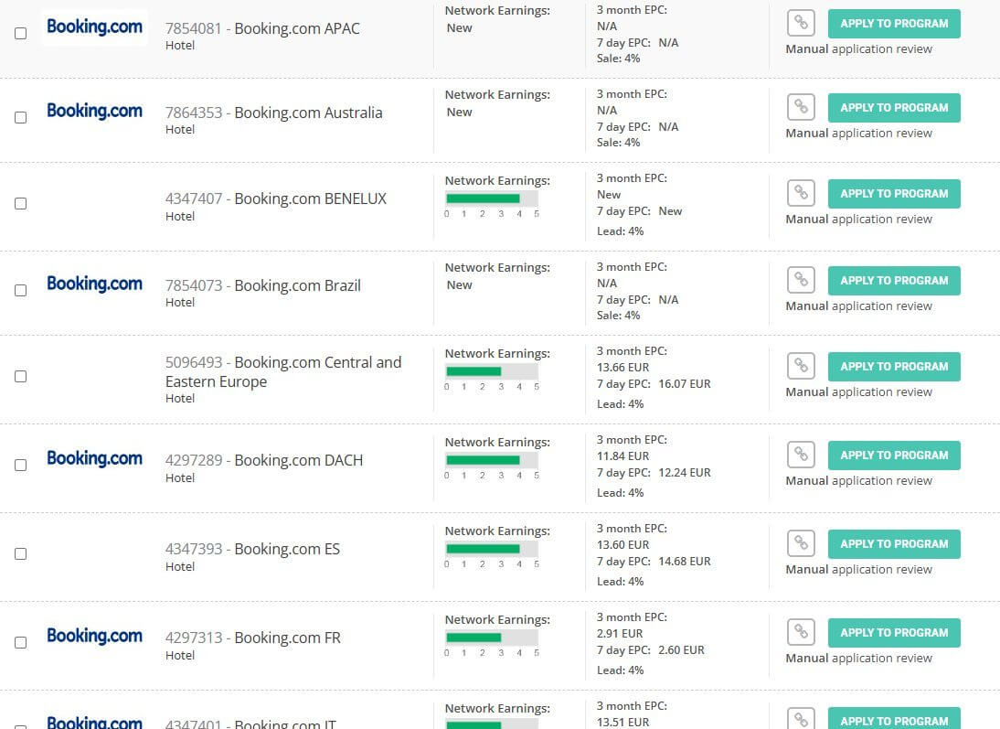The image size is (1000, 729).
Task: Click Booking.com logo in DACH row
Action: (94, 459)
